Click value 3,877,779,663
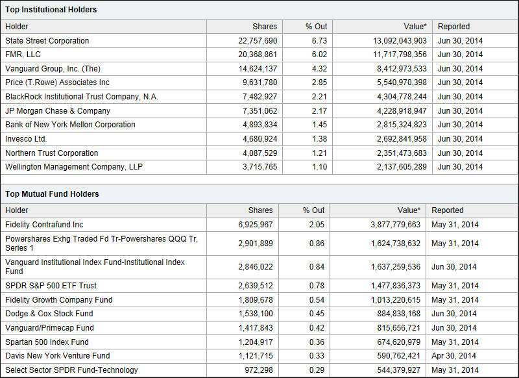519x378 pixels. [x=396, y=225]
